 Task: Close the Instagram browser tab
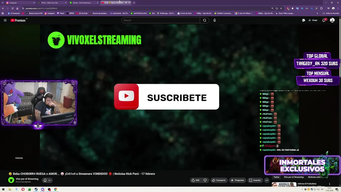(34, 3)
